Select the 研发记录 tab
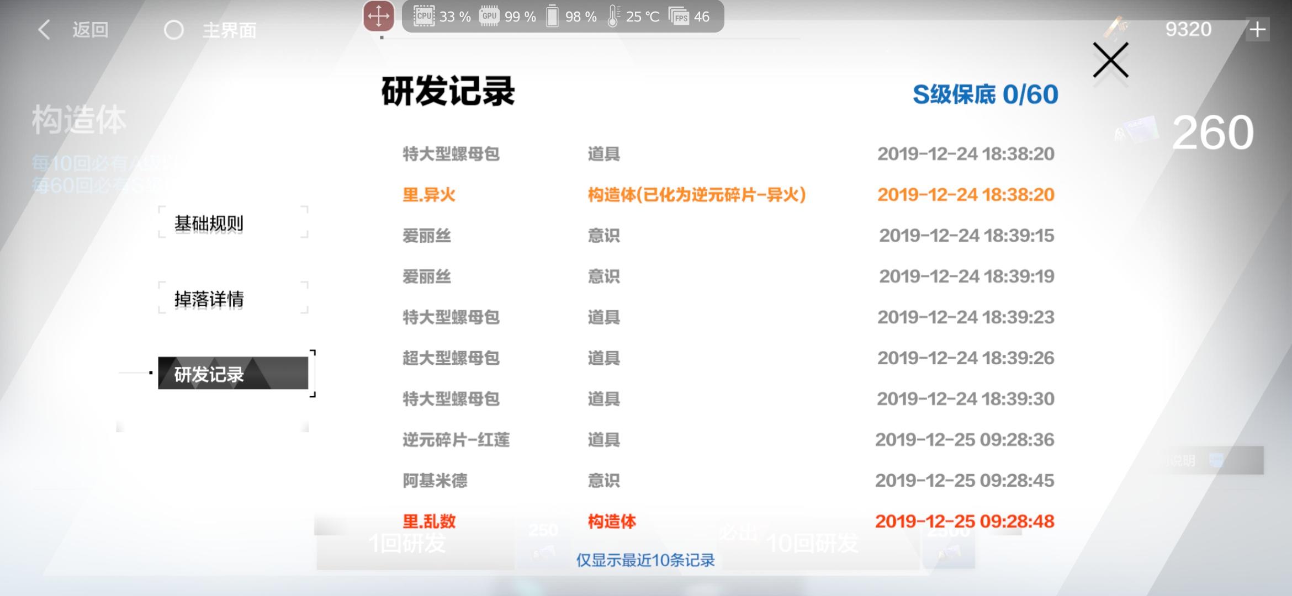1292x596 pixels. [x=233, y=374]
